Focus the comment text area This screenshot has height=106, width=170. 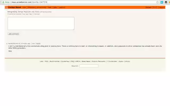point(41,23)
